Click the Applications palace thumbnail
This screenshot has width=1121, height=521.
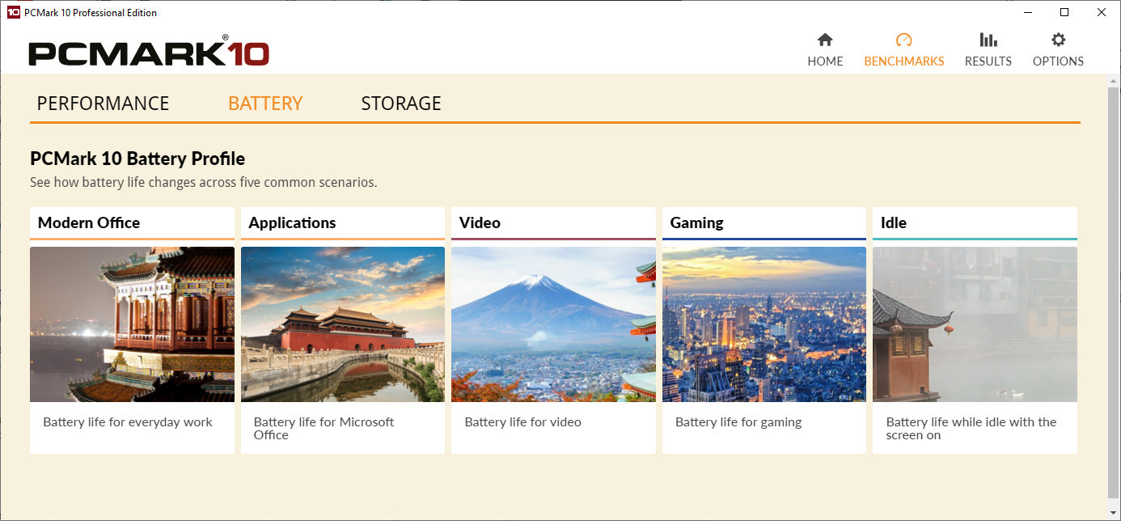coord(343,324)
